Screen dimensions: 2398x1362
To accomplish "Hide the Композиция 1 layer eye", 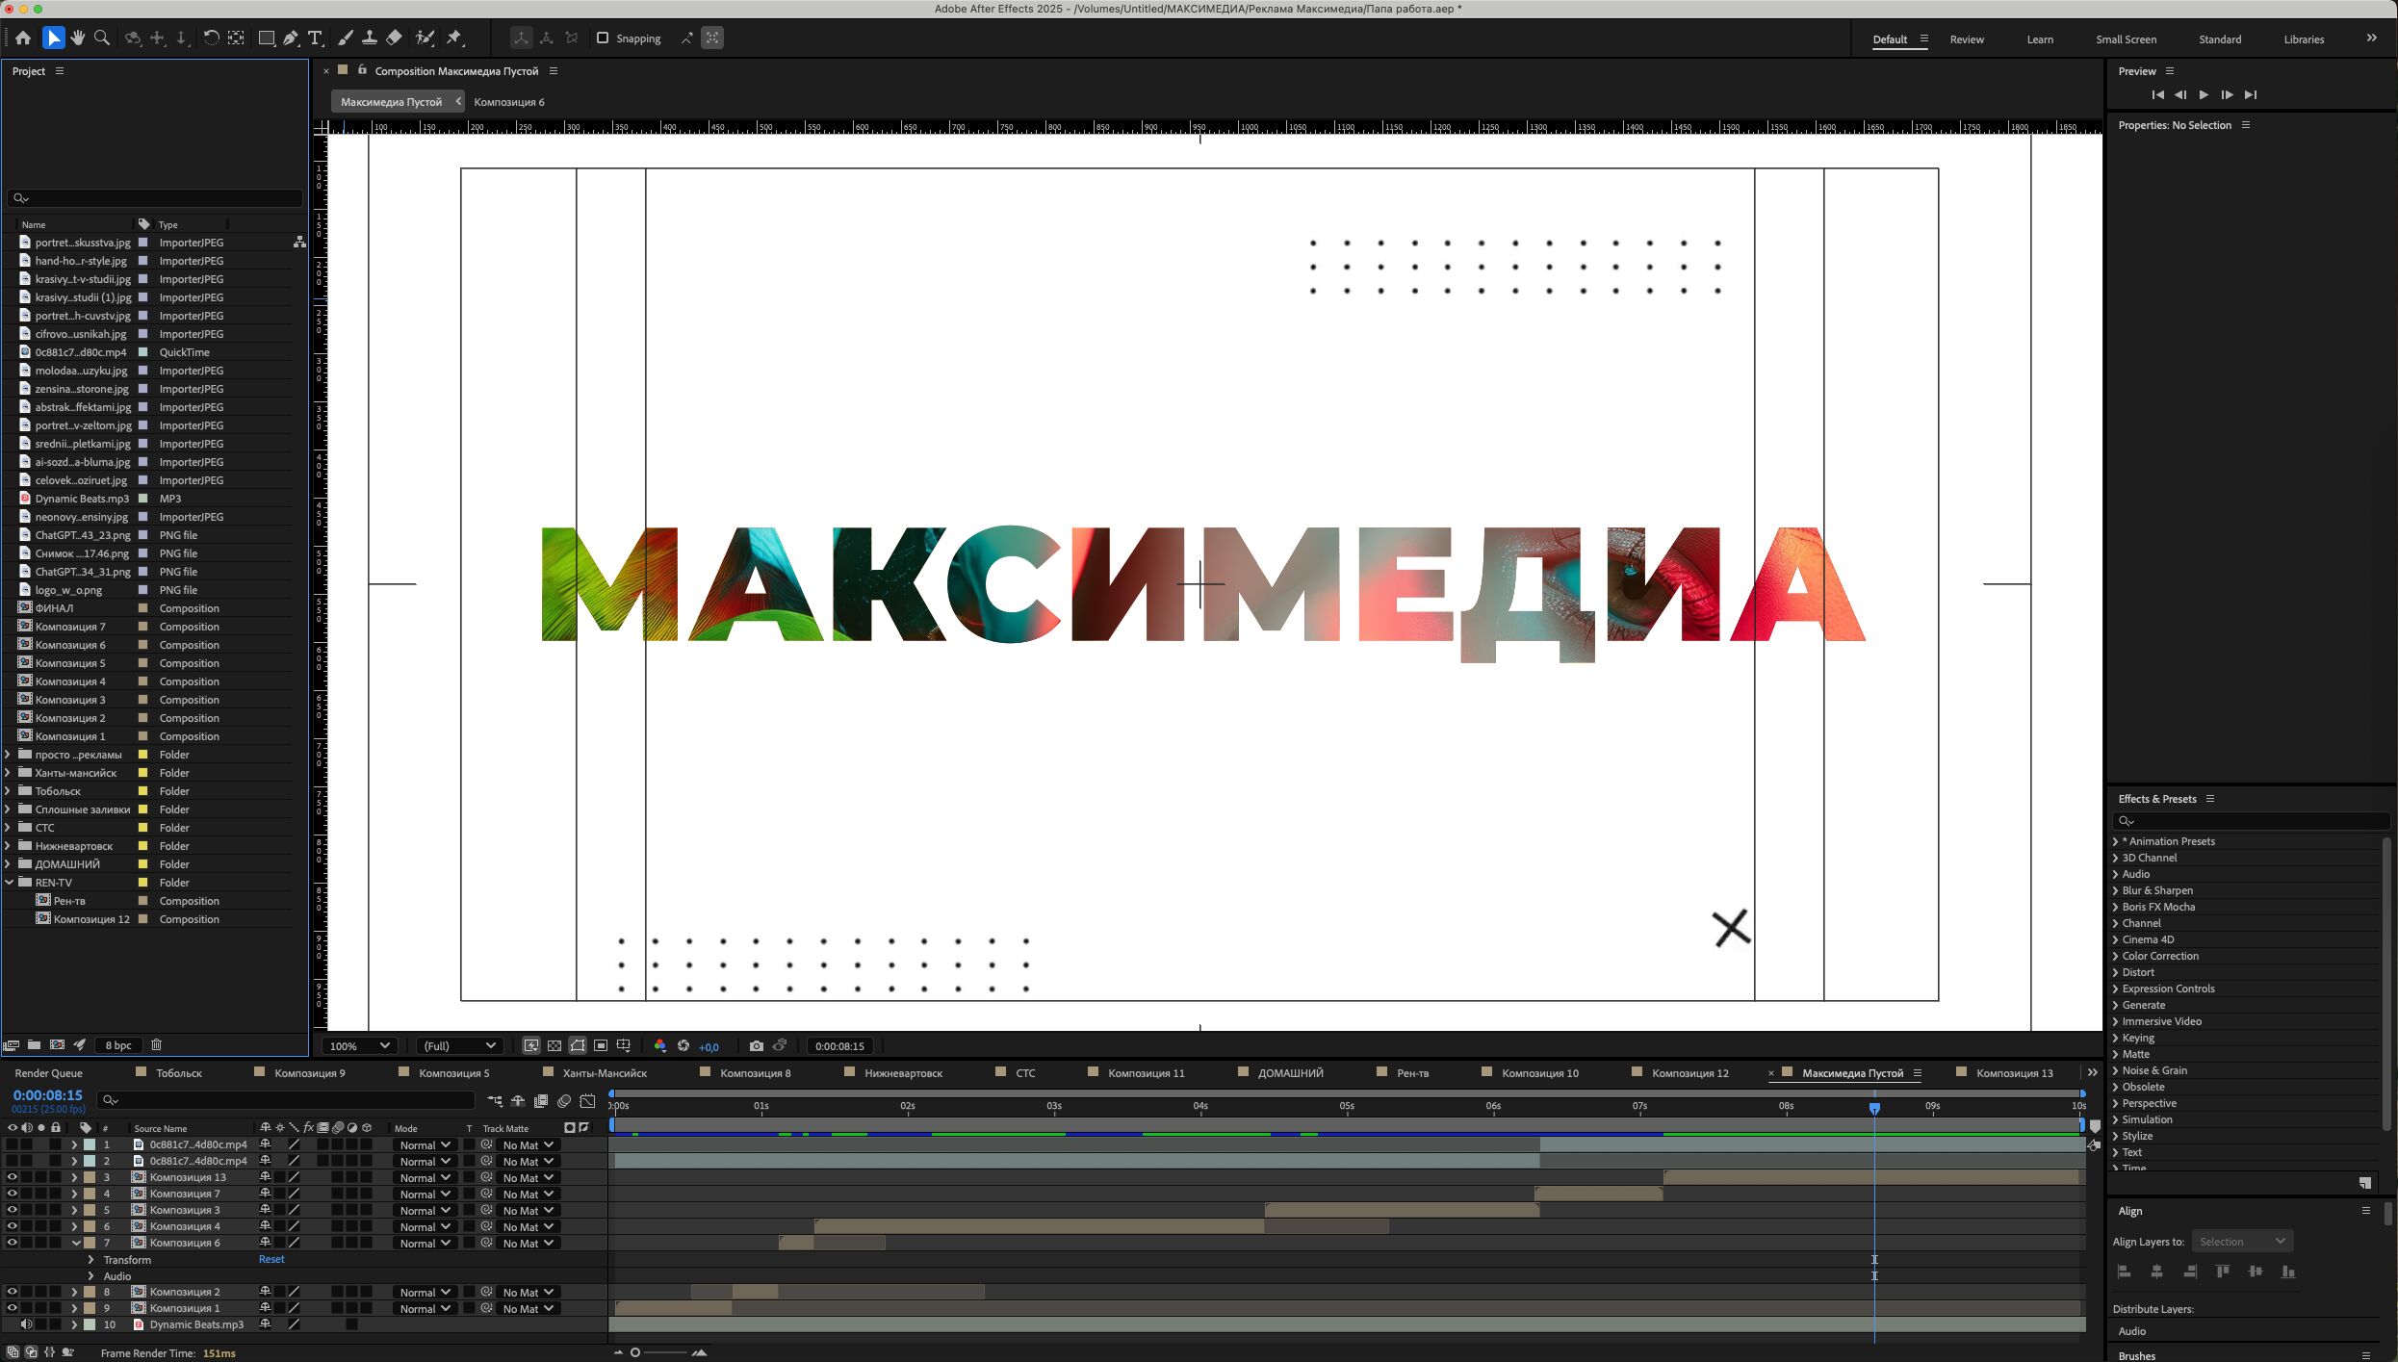I will coord(13,1308).
